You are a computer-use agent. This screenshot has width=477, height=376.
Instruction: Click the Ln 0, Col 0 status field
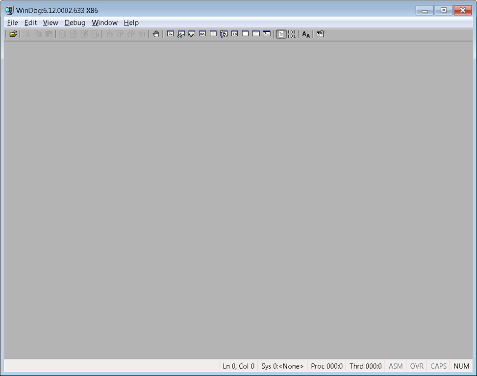[x=238, y=366]
